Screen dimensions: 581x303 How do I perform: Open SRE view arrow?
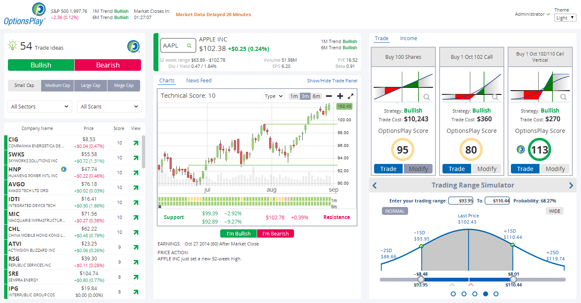coord(136,277)
